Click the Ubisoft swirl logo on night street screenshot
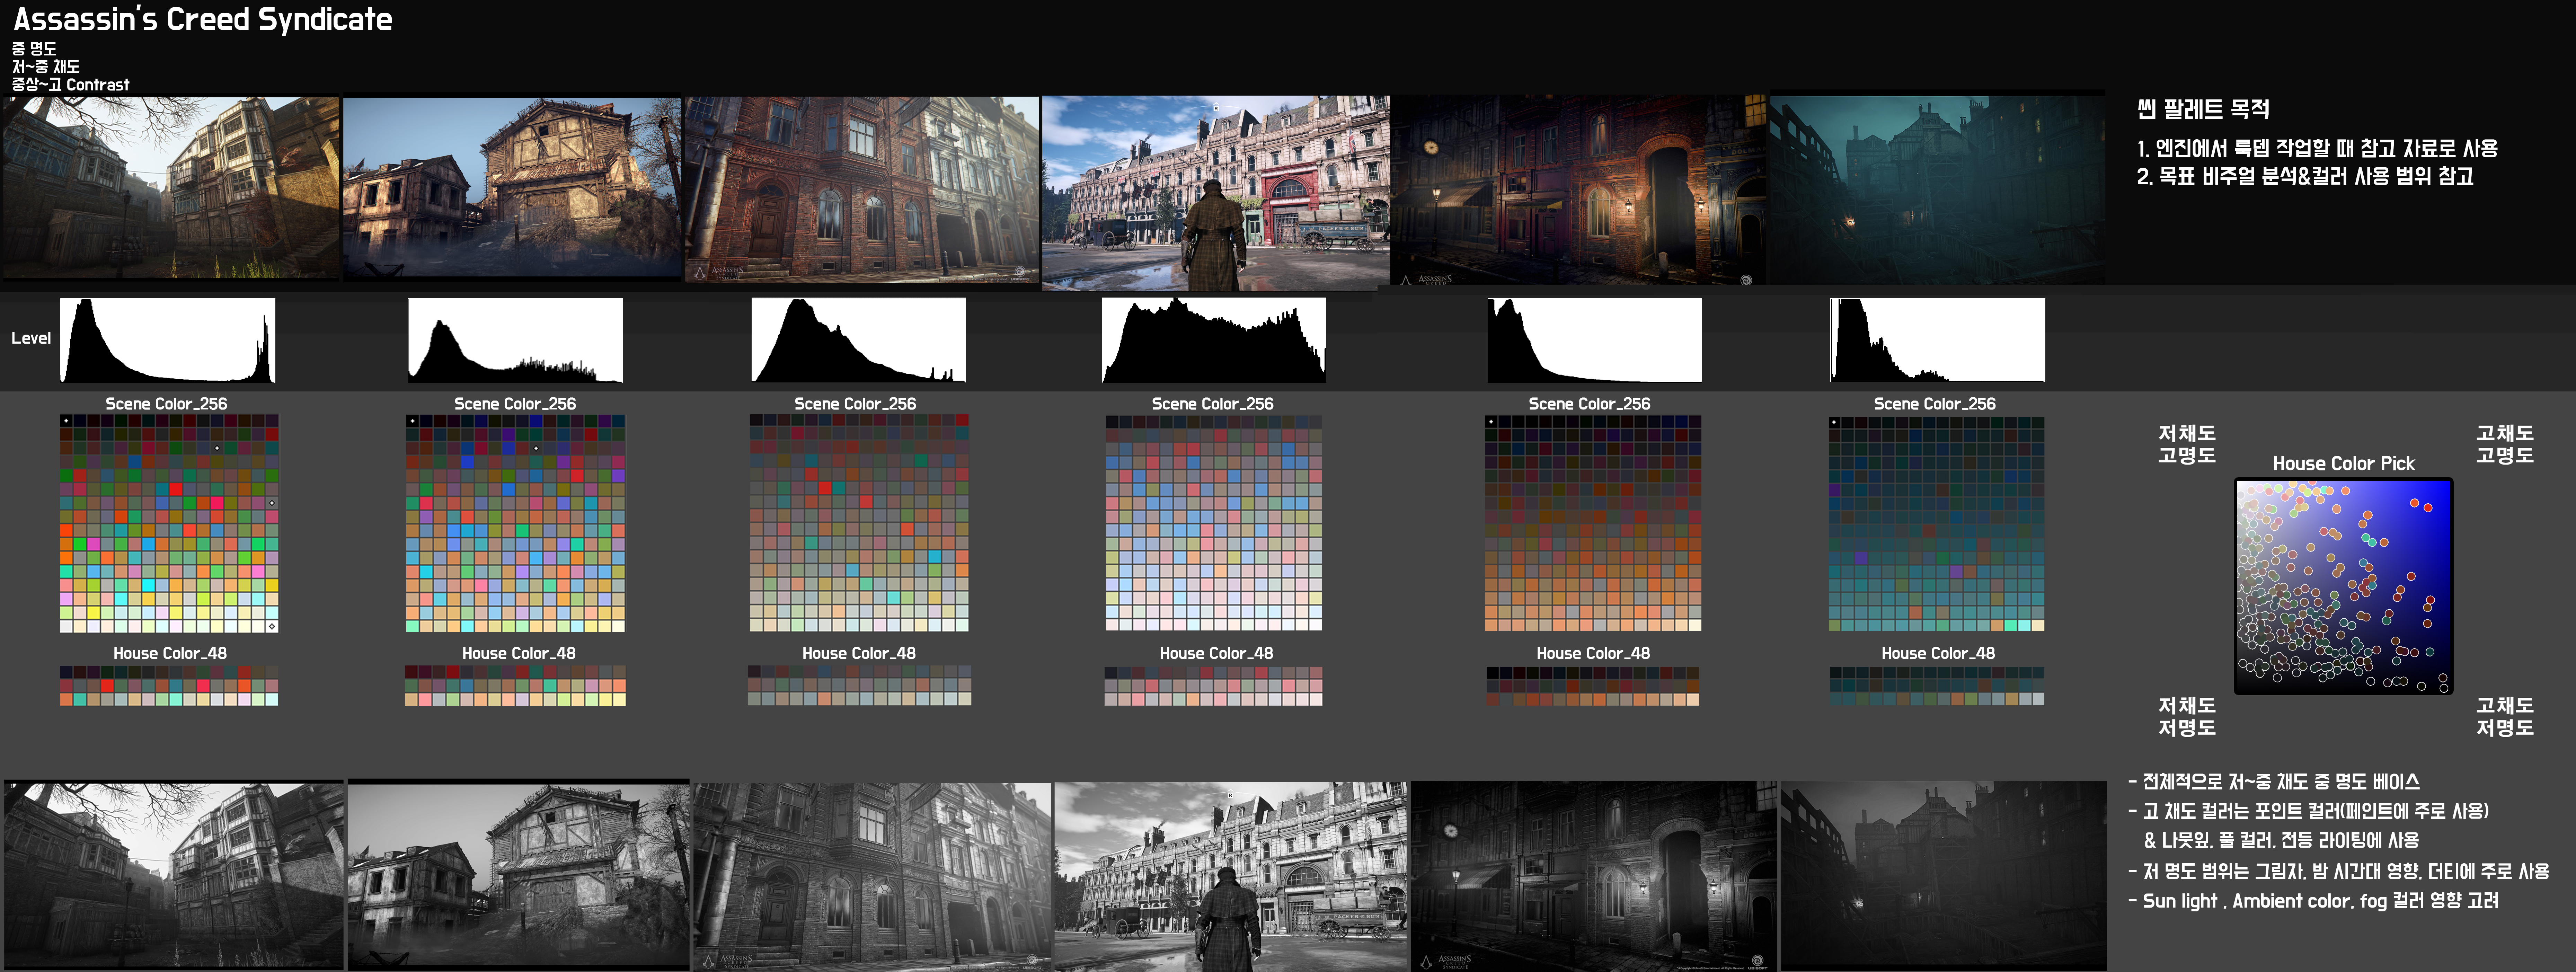The width and height of the screenshot is (2576, 972). click(x=1746, y=280)
